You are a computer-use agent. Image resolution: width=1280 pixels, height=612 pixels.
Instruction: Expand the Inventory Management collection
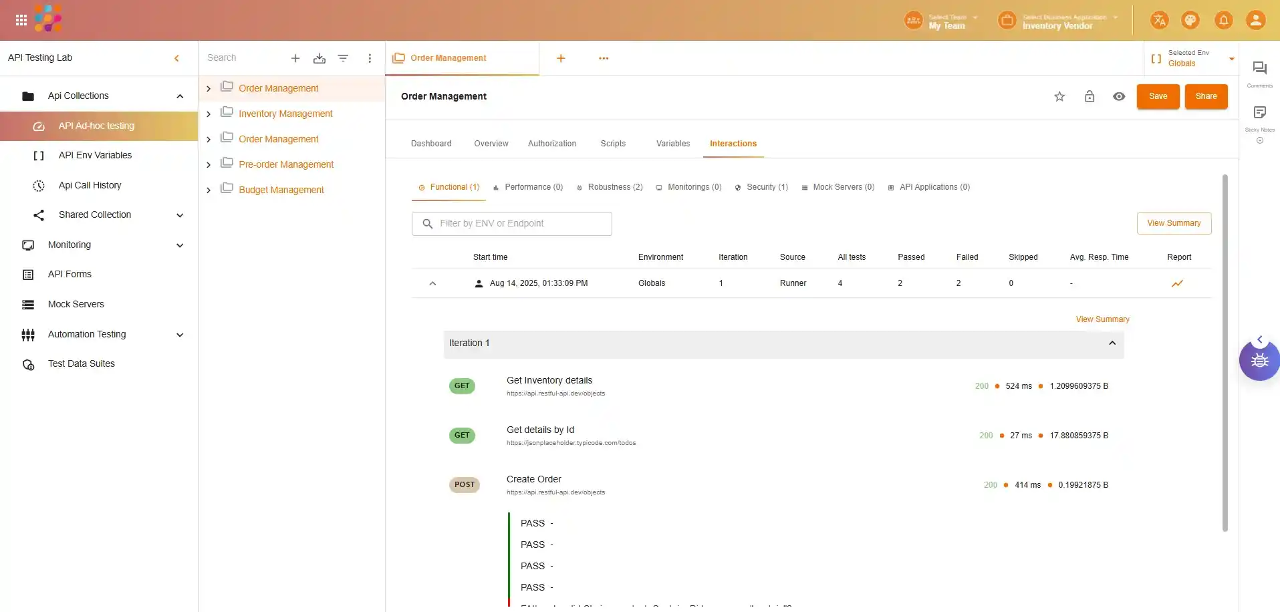pyautogui.click(x=209, y=114)
